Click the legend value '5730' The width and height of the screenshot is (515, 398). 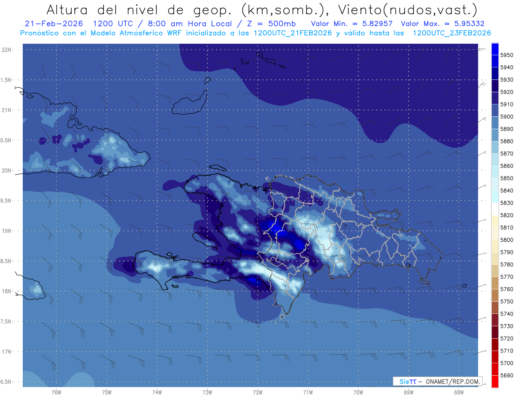[507, 326]
